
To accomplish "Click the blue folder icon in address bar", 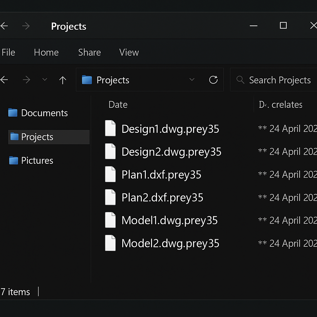I will 87,80.
